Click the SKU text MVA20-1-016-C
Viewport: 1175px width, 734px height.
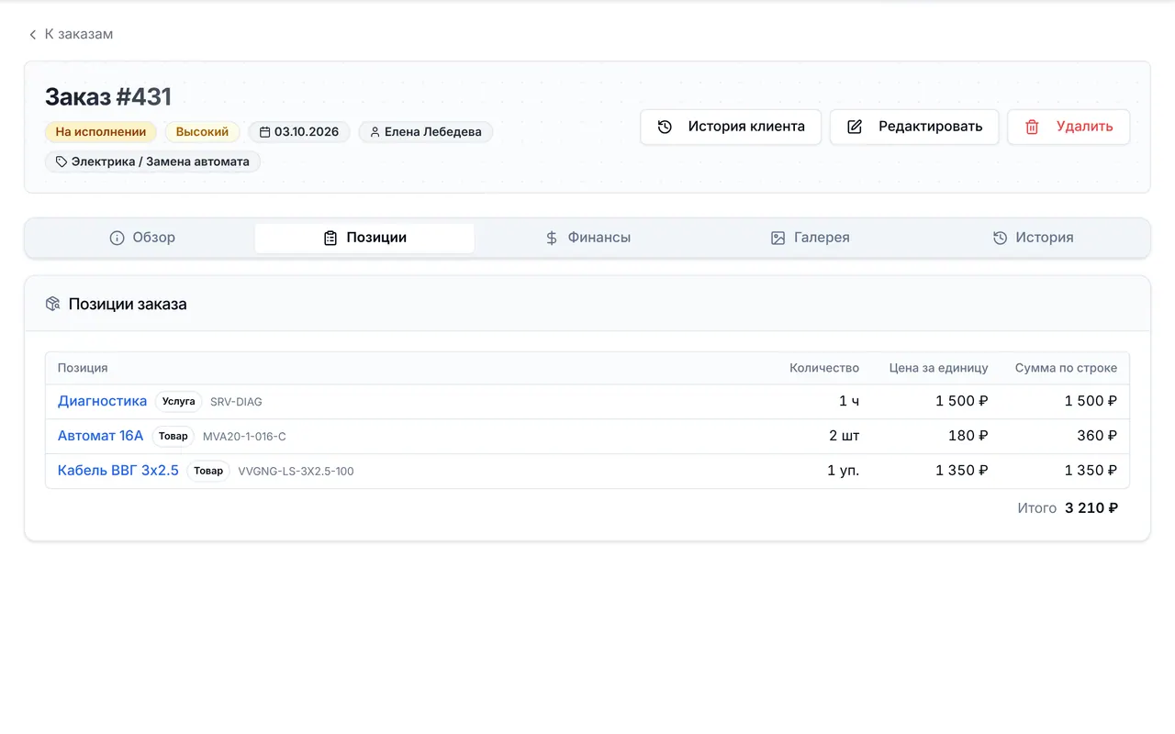[x=244, y=437]
